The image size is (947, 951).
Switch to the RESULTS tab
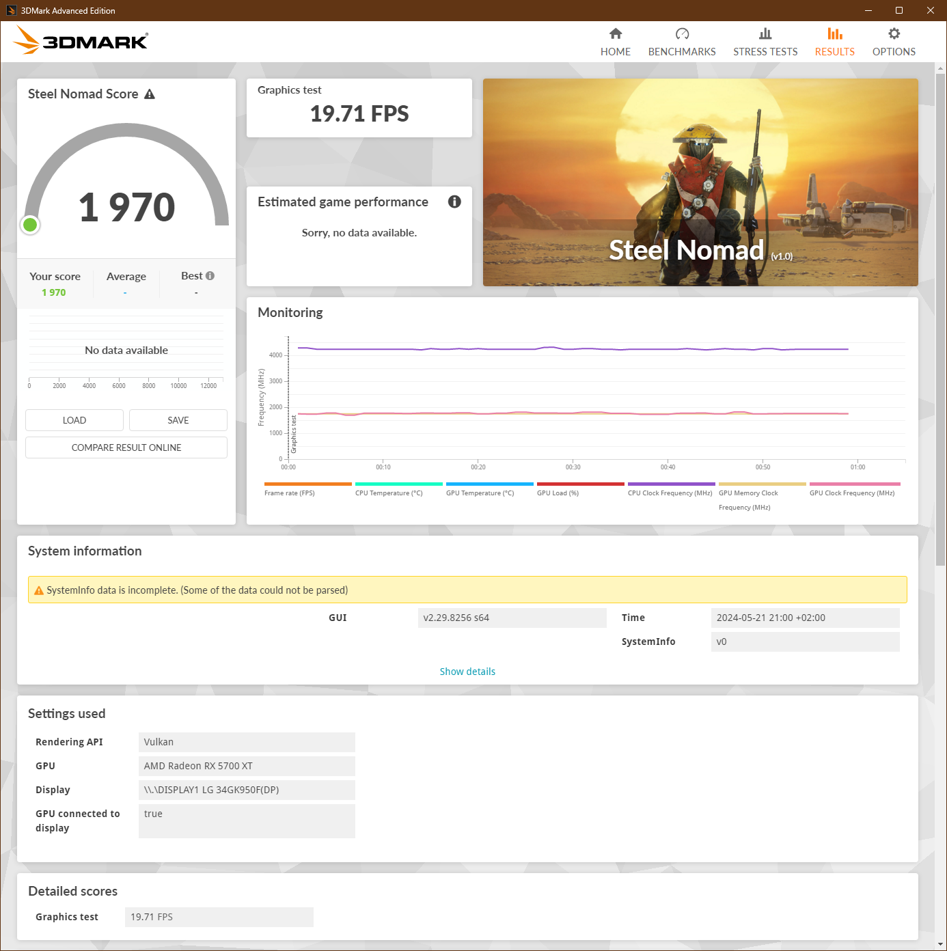click(835, 42)
